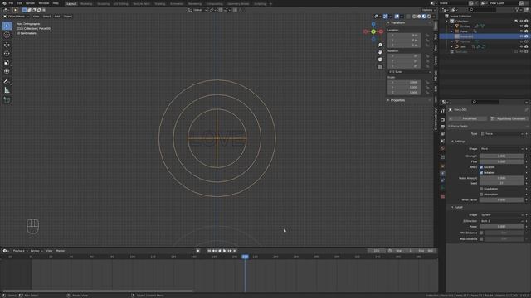Viewport: 531px width, 298px height.
Task: Select the Scale tool
Action: (x=7, y=62)
